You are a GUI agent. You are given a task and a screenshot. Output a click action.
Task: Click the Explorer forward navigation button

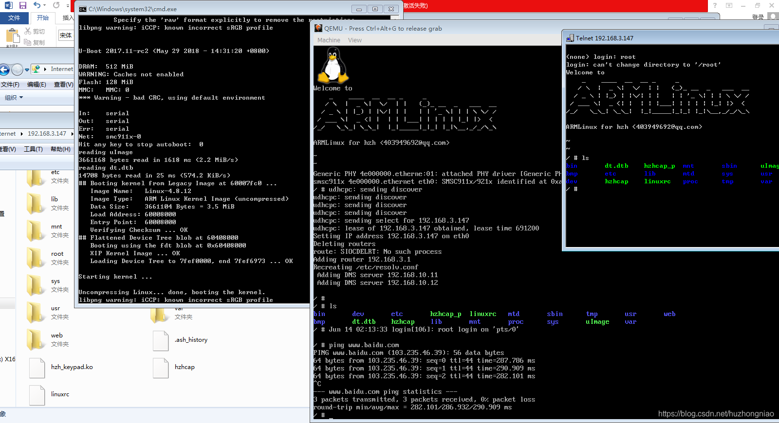tap(17, 70)
